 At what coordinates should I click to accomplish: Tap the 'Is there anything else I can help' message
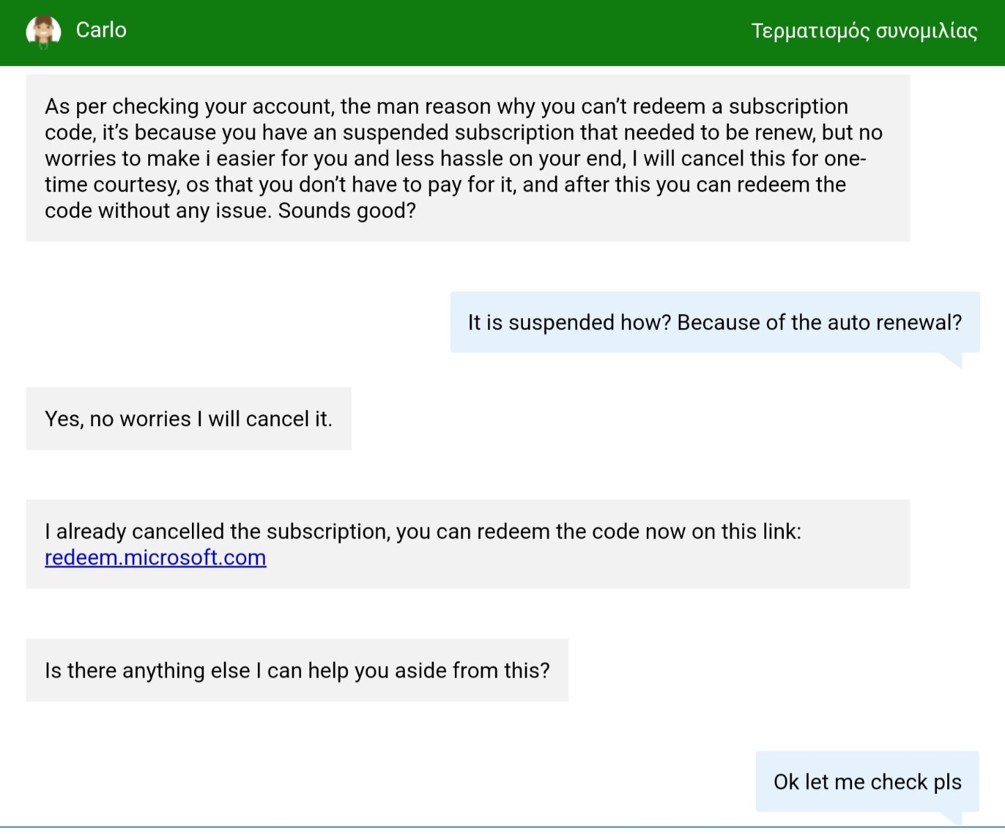tap(297, 670)
